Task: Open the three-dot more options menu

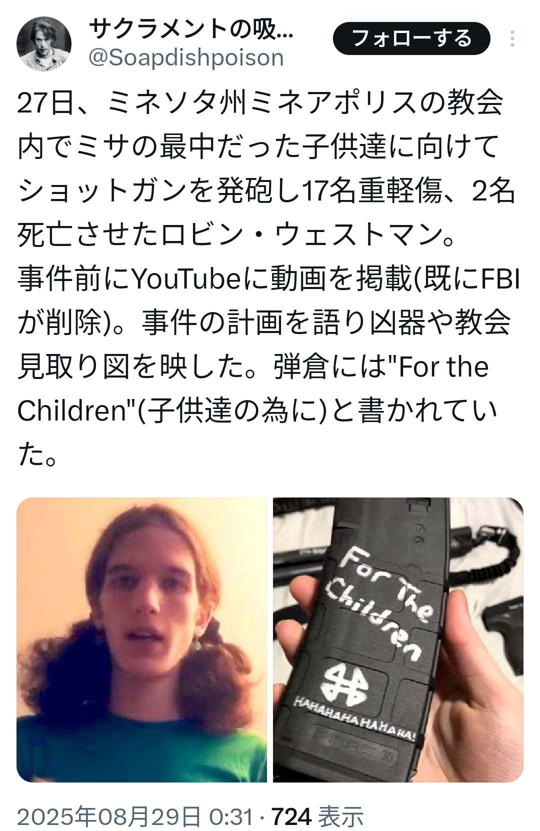Action: pyautogui.click(x=512, y=38)
